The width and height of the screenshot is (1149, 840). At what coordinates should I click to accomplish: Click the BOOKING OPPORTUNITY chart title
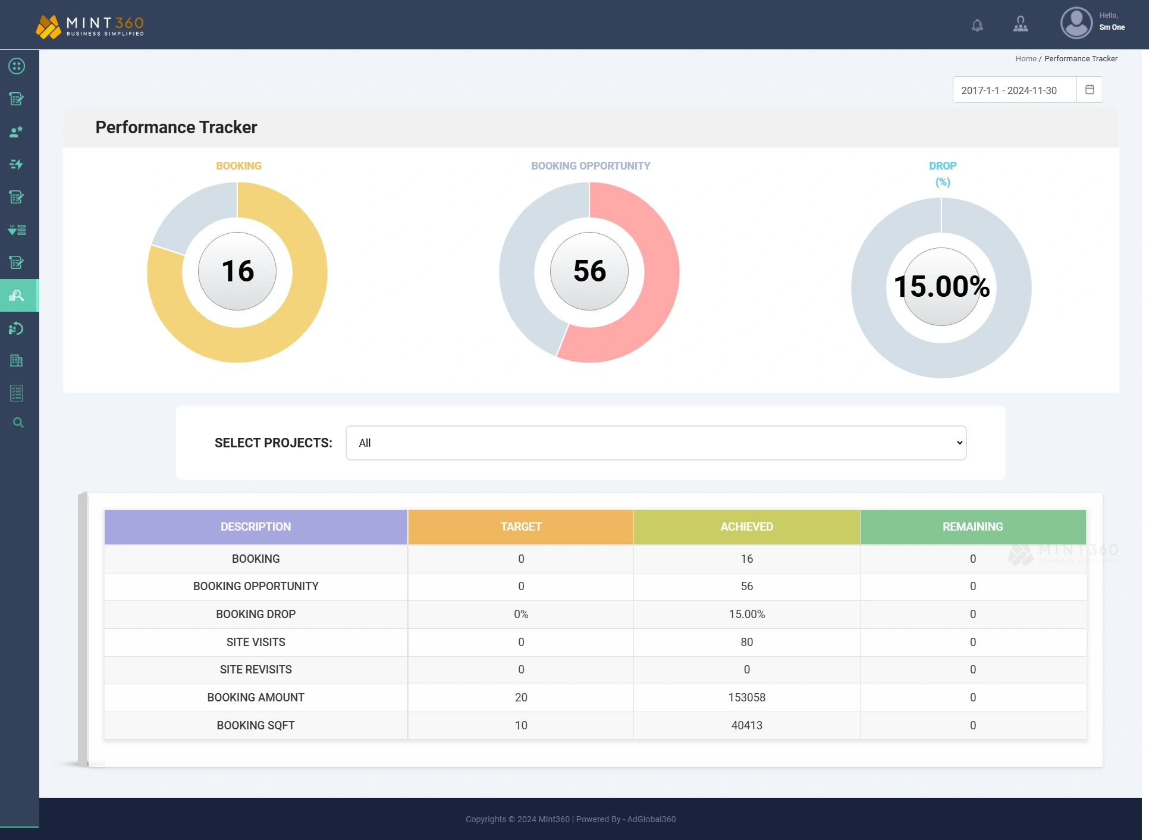pos(591,166)
